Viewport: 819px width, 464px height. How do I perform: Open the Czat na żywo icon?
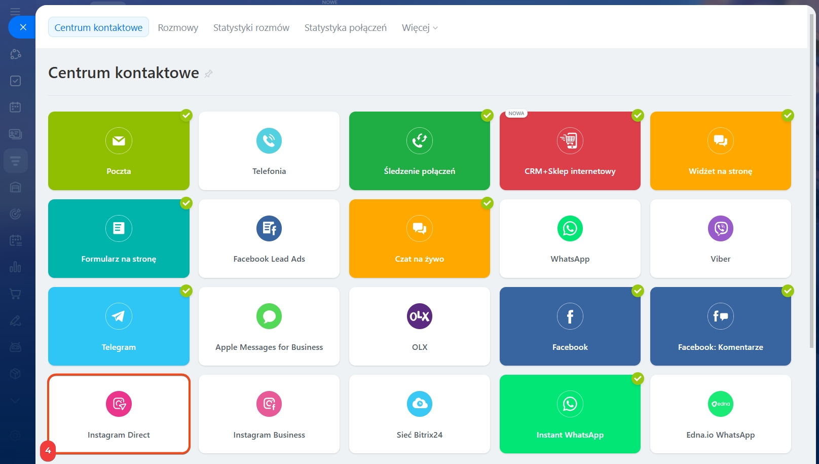coord(420,228)
